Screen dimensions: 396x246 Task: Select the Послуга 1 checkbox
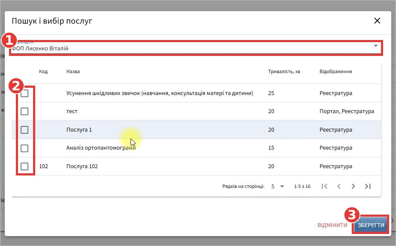[24, 130]
